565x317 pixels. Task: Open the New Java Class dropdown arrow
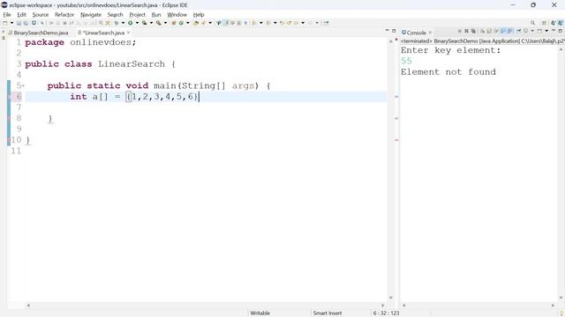[x=188, y=23]
